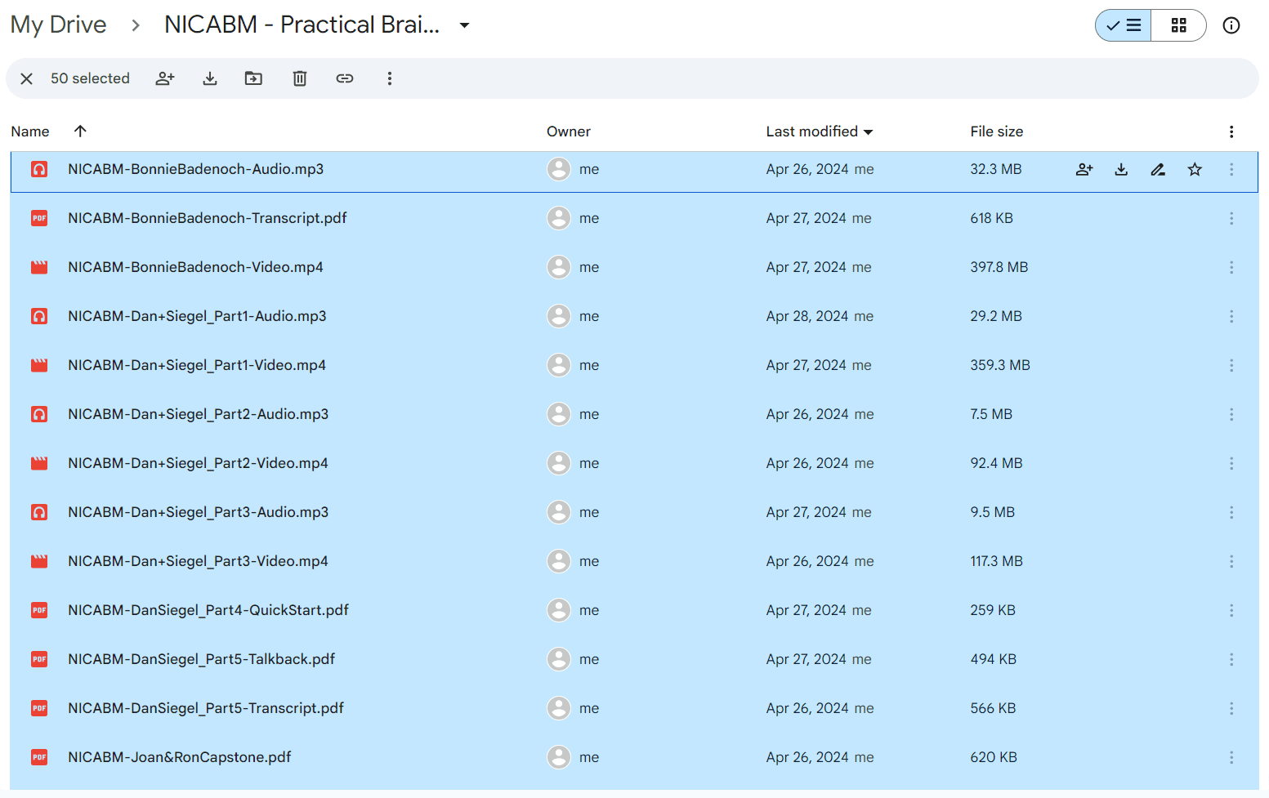Download the selected files from toolbar
The image size is (1269, 798).
[210, 78]
